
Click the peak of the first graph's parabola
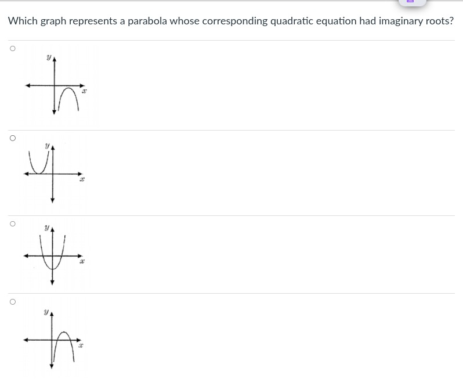click(x=68, y=88)
